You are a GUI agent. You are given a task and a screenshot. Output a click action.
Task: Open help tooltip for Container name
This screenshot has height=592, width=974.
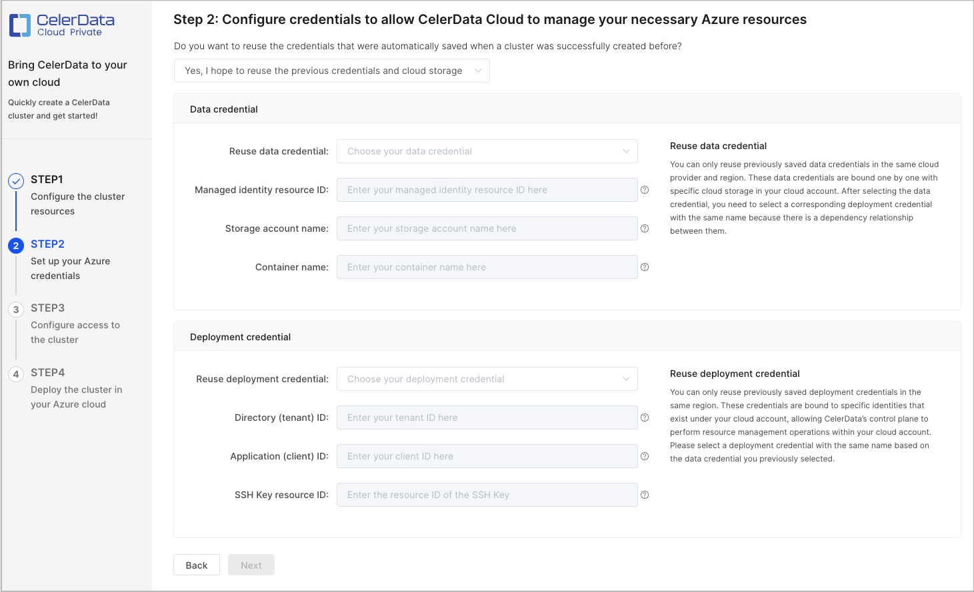click(645, 267)
